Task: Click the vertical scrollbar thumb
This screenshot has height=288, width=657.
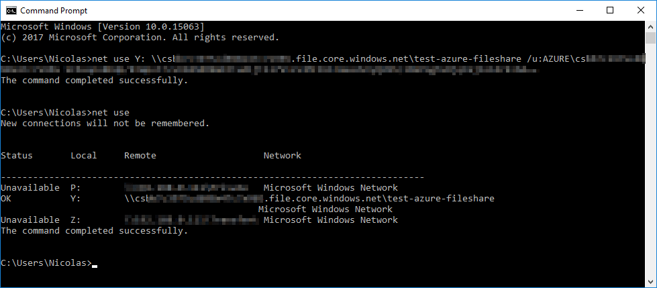Action: [650, 38]
